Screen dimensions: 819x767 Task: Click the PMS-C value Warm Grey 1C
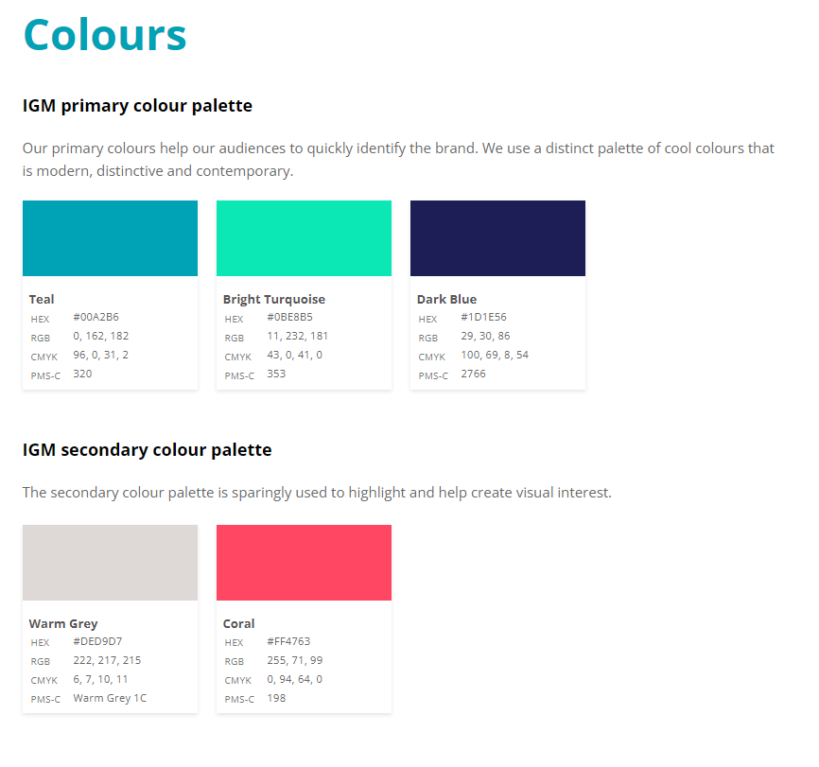coord(110,698)
